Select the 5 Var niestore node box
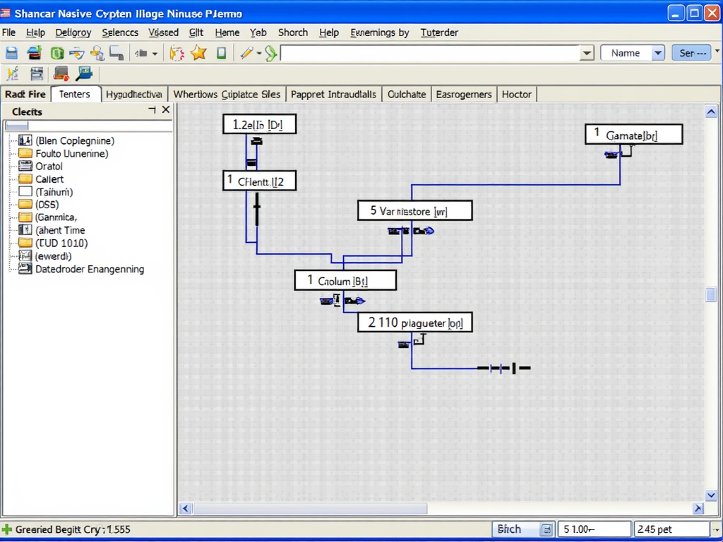The width and height of the screenshot is (723, 542). 414,210
